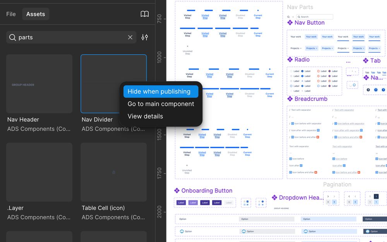Screen dimensions: 387x242
Task: Click the Nav Parts section title
Action: coord(300,7)
